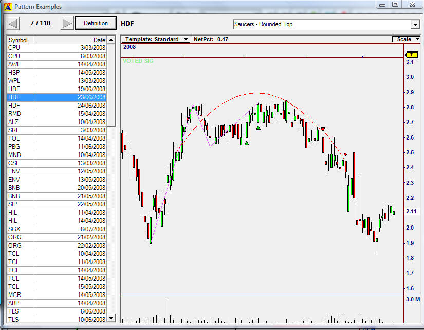
Task: Click the VOTED SIG label
Action: click(138, 61)
